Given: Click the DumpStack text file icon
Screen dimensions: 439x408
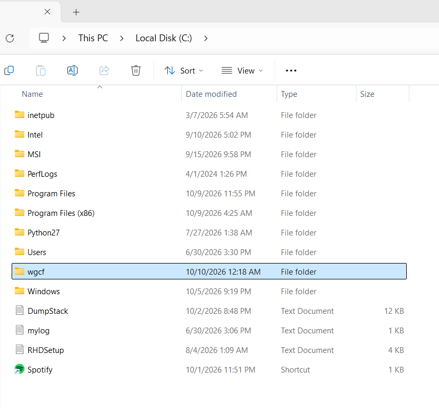Looking at the screenshot, I should pyautogui.click(x=20, y=310).
